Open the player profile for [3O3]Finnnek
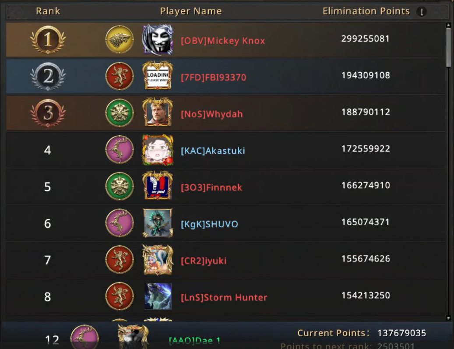454x349 pixels. pyautogui.click(x=211, y=187)
